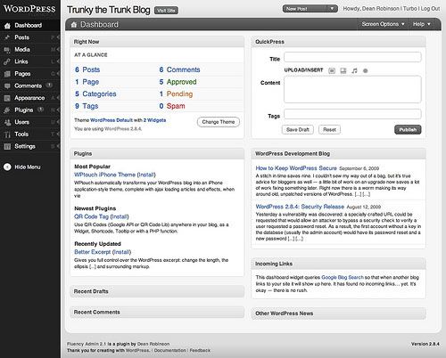The width and height of the screenshot is (446, 358).
Task: Click the home icon in the Dashboard header
Action: coord(74,25)
